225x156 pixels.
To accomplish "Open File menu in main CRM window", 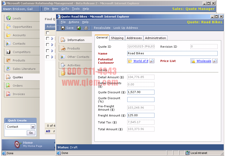I will click(47, 9).
